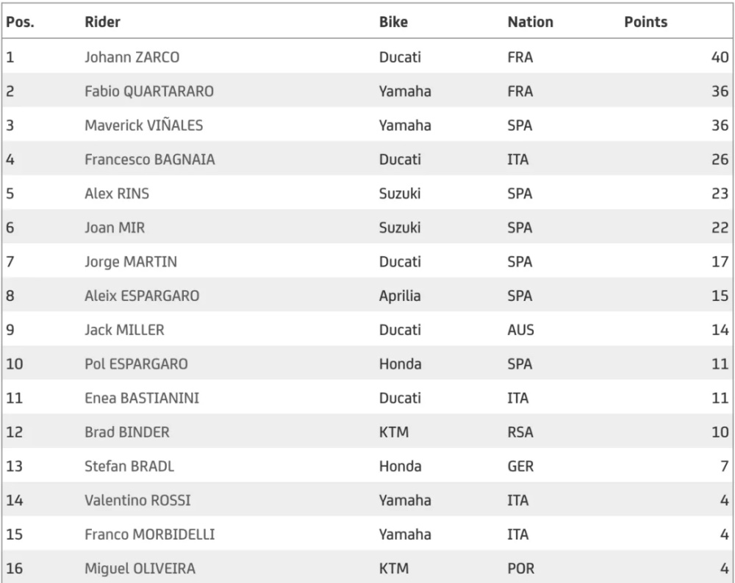Select the Alex RINS row
Screen dimensions: 735x583
(x=367, y=193)
